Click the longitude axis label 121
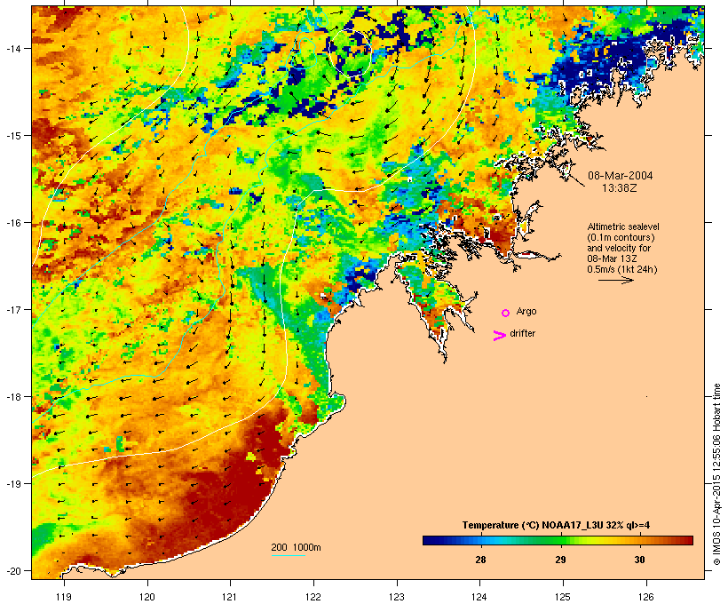Viewport: 728px width, 604px height. click(x=230, y=597)
